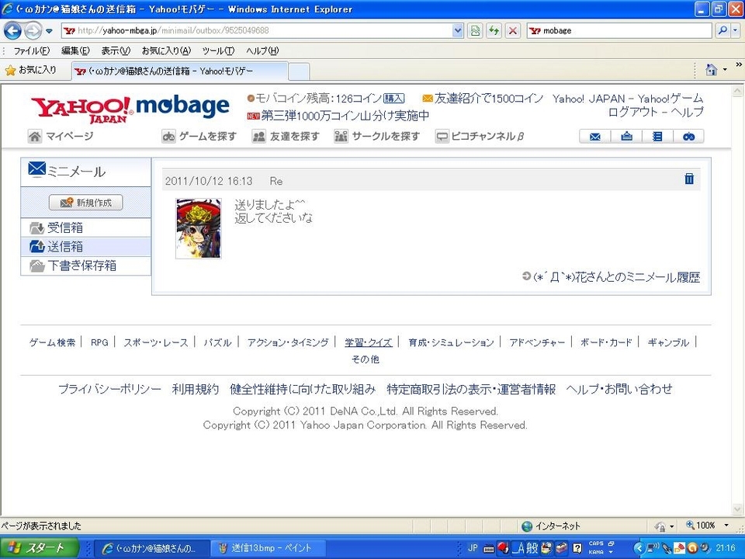
Task: Click the sender avatar thumbnail image
Action: (x=199, y=228)
